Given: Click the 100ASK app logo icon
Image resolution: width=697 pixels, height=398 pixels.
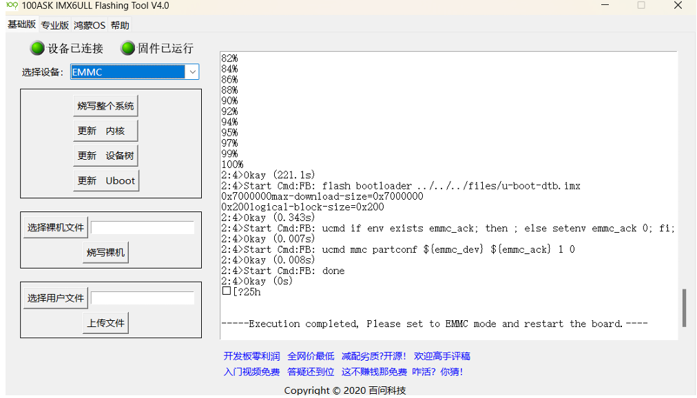Looking at the screenshot, I should pos(12,6).
